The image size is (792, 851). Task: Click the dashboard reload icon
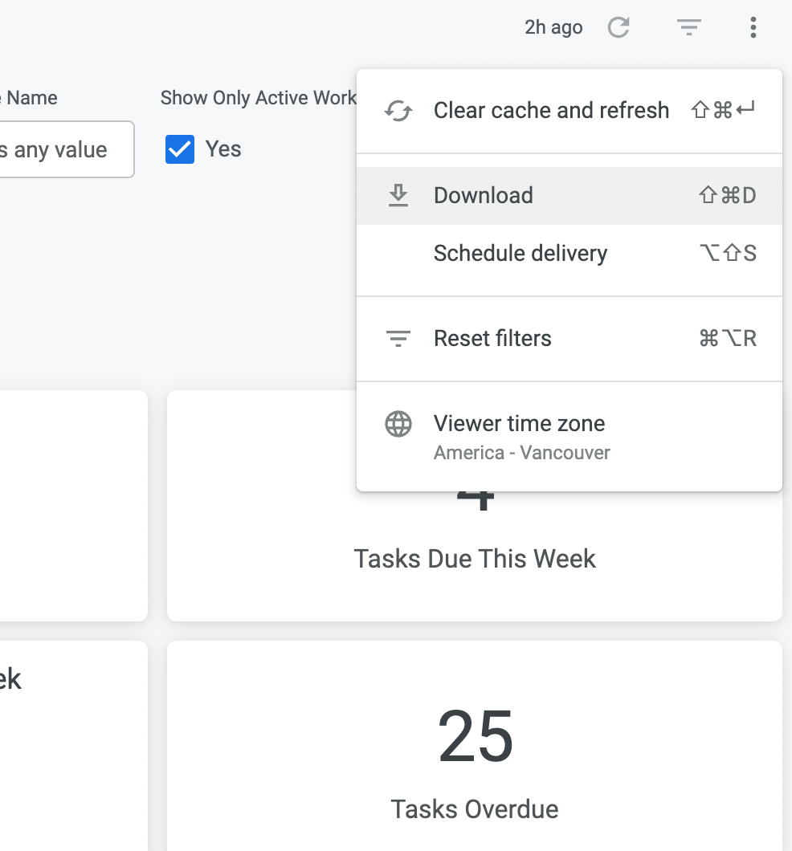pos(618,27)
